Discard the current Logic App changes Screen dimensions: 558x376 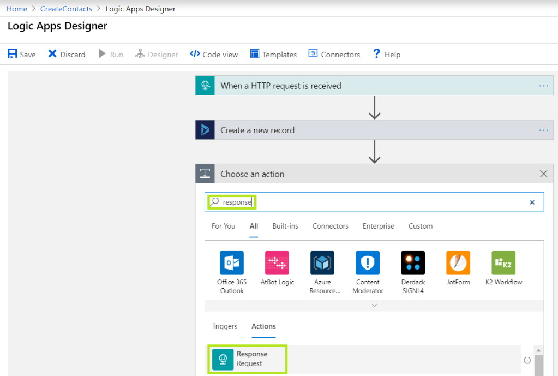(66, 54)
